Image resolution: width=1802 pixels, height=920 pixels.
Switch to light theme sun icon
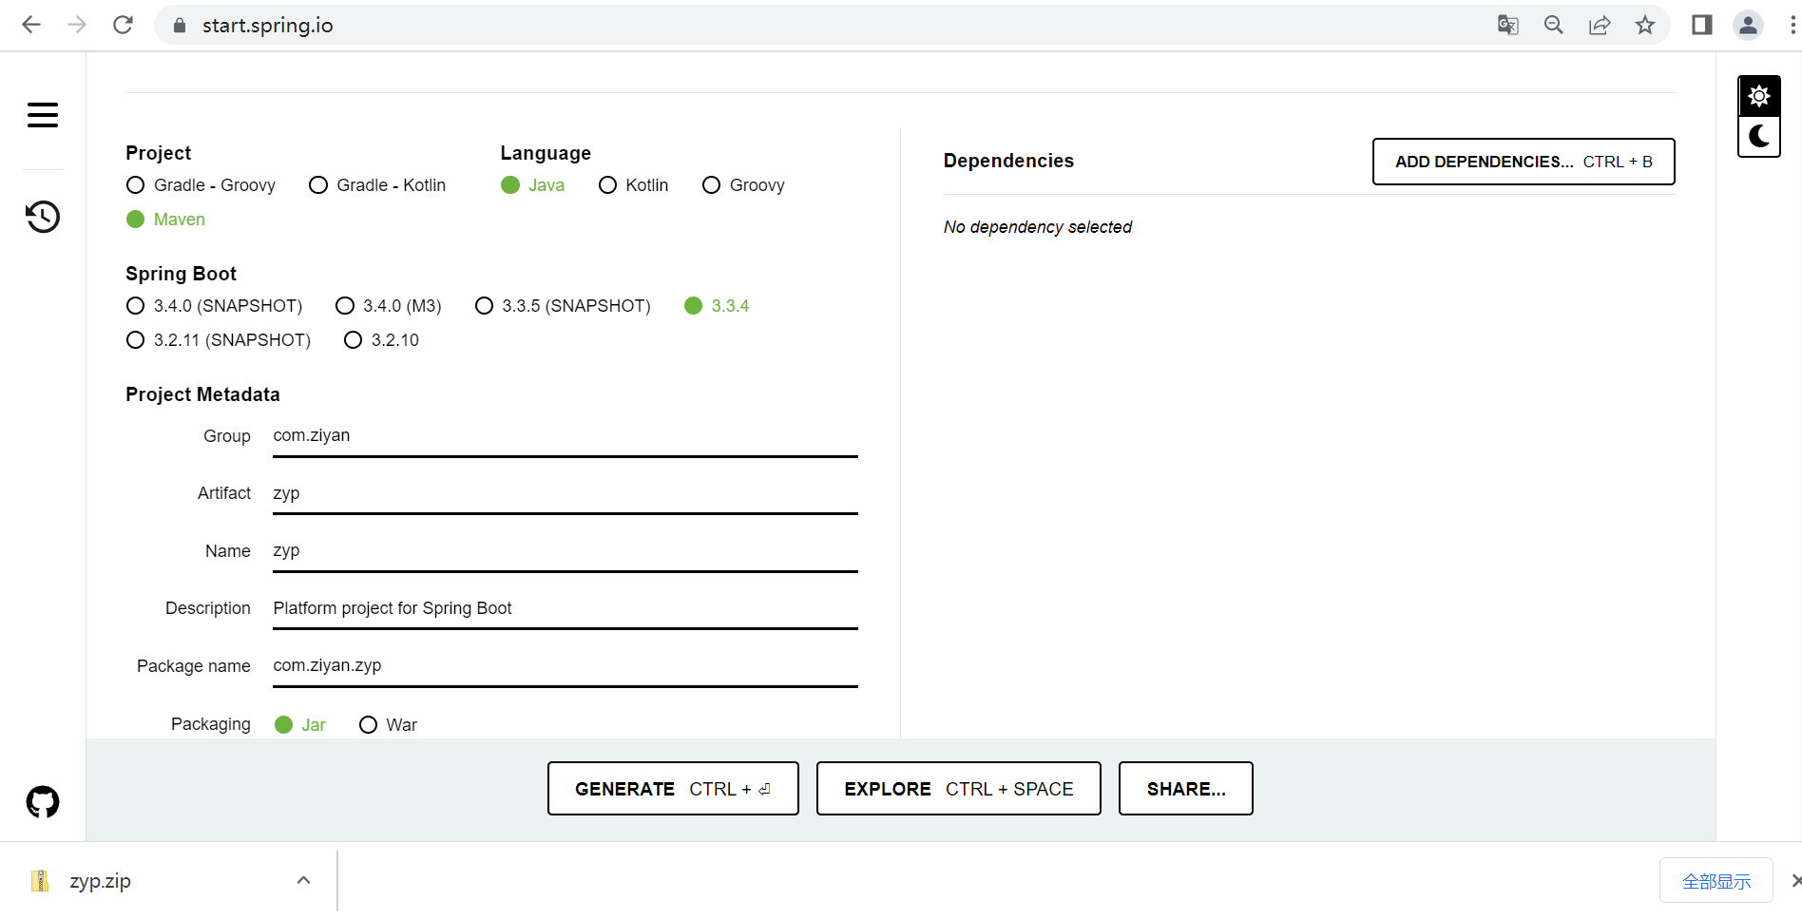tap(1759, 96)
